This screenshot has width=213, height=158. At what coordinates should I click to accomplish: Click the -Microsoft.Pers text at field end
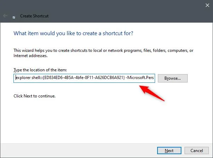pos(140,78)
